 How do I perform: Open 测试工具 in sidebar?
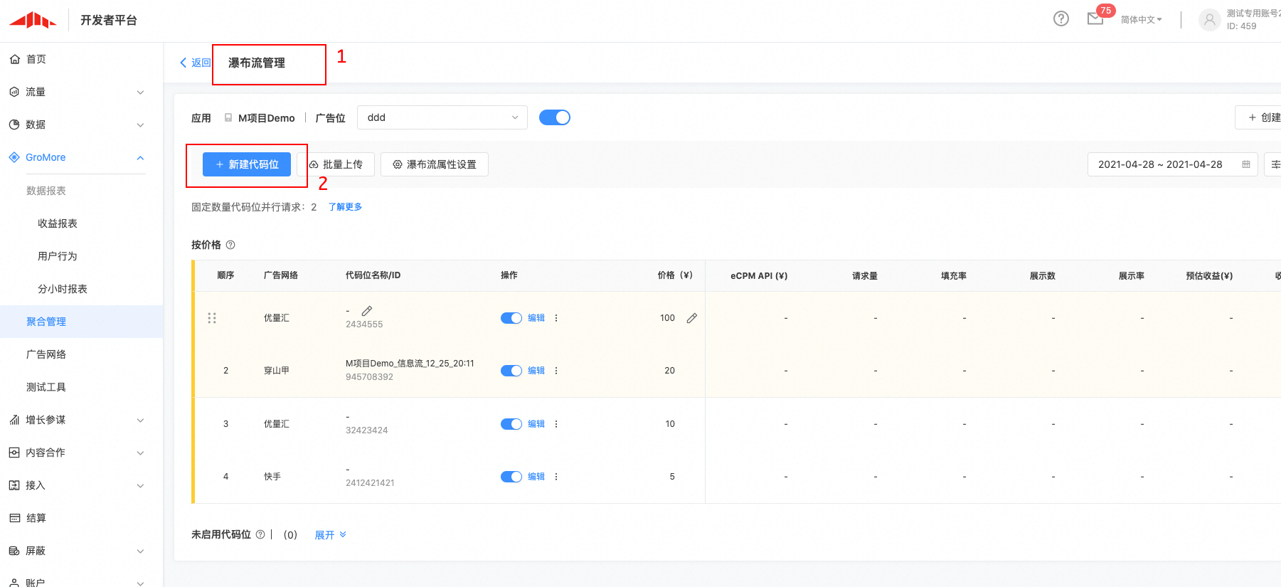click(46, 387)
